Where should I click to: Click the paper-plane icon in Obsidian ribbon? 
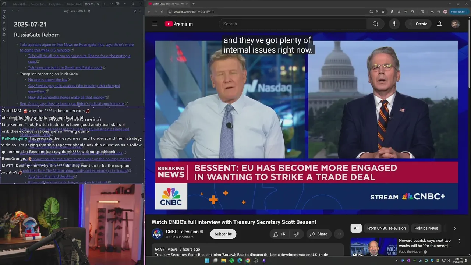[x=4, y=11]
